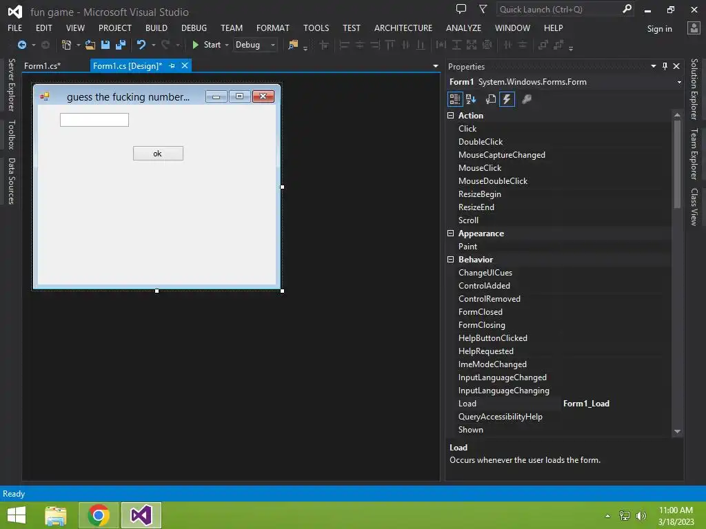Open the feedback speech bubble icon
This screenshot has width=706, height=529.
[x=461, y=9]
